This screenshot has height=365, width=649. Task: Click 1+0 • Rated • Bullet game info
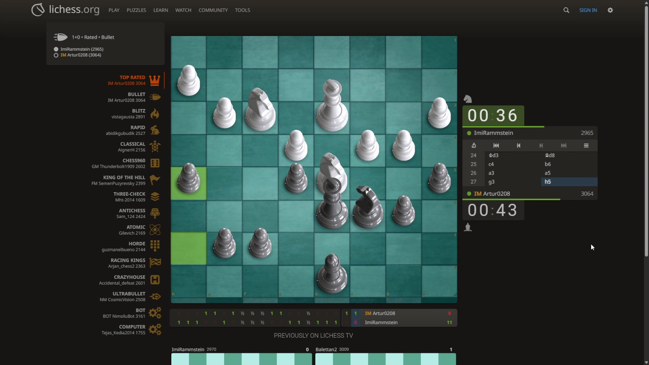[x=93, y=37]
